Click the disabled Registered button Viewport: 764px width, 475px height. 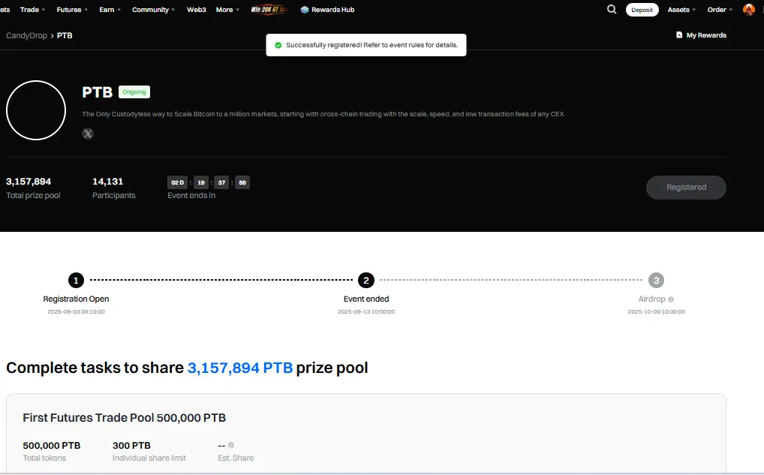click(x=686, y=188)
